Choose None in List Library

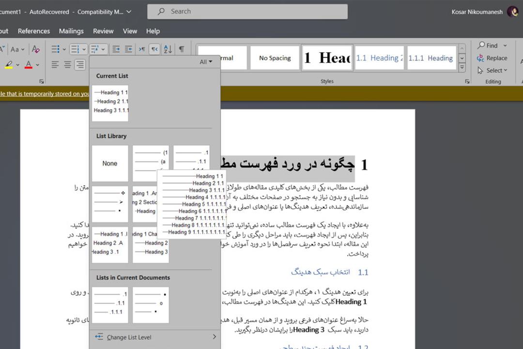point(110,163)
